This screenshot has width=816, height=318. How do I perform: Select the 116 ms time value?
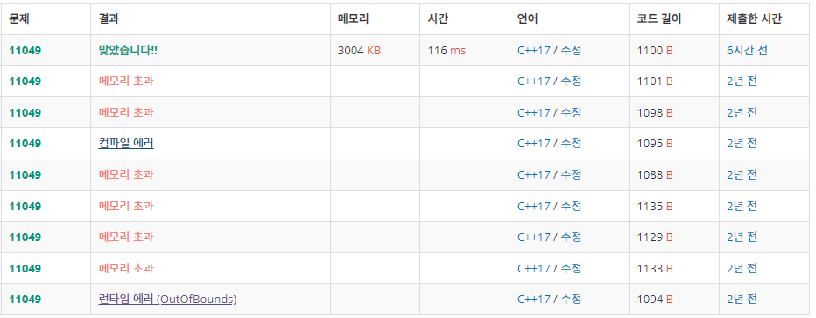tap(447, 51)
